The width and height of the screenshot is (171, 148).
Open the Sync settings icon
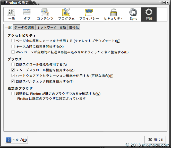133,14
